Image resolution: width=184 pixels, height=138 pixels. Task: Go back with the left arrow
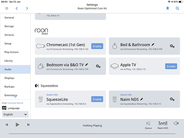(17, 8)
